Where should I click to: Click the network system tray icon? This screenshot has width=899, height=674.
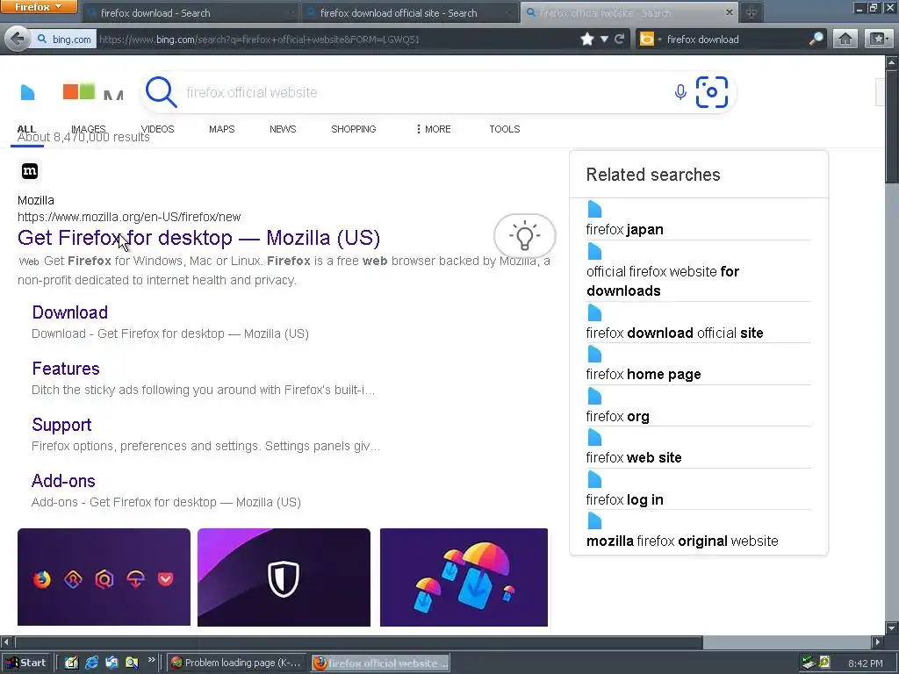(809, 663)
